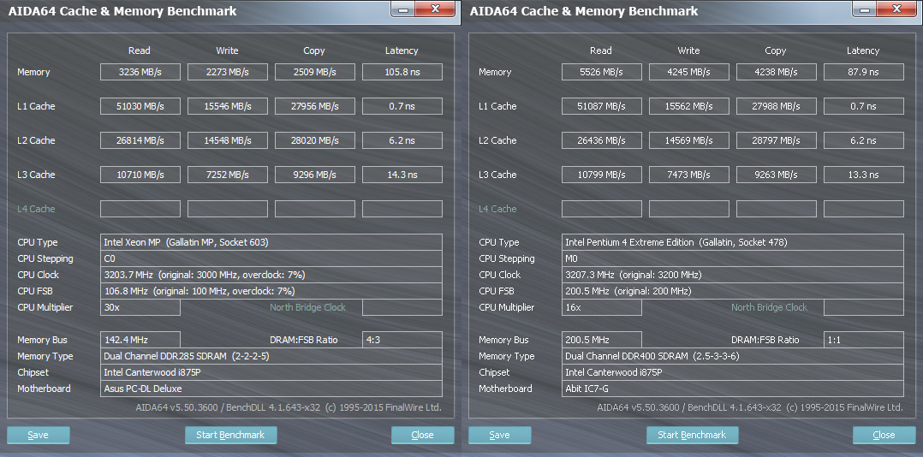923x457 pixels.
Task: Click Save in the Xeon MP window
Action: (38, 435)
